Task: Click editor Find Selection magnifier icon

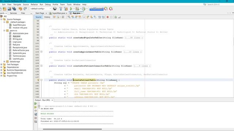Action: click(x=69, y=17)
